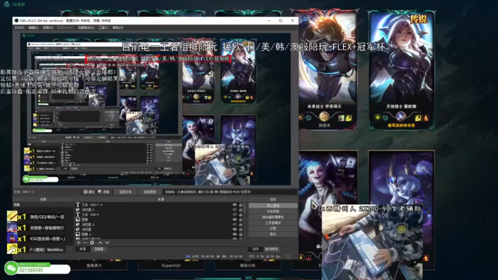Toggle visibility of 文本 (GDI+) 4 source
This screenshot has height=280, width=498.
(235, 205)
